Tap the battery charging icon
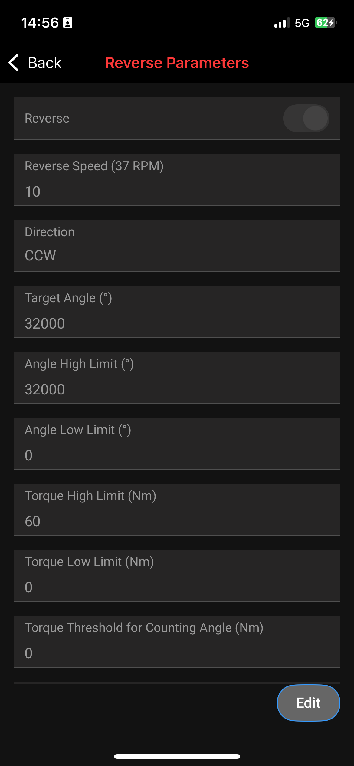Viewport: 354px width, 766px height. coord(326,23)
